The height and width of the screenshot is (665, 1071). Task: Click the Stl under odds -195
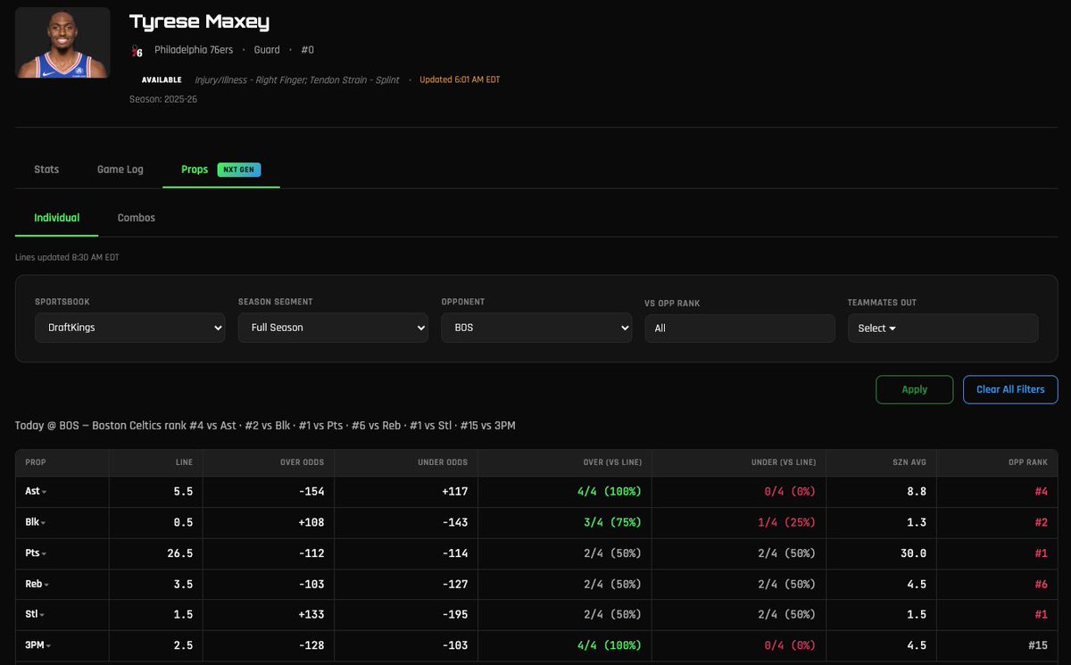(x=453, y=615)
